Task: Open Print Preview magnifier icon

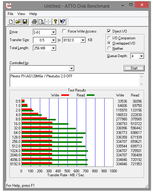Action: pyautogui.click(x=41, y=22)
